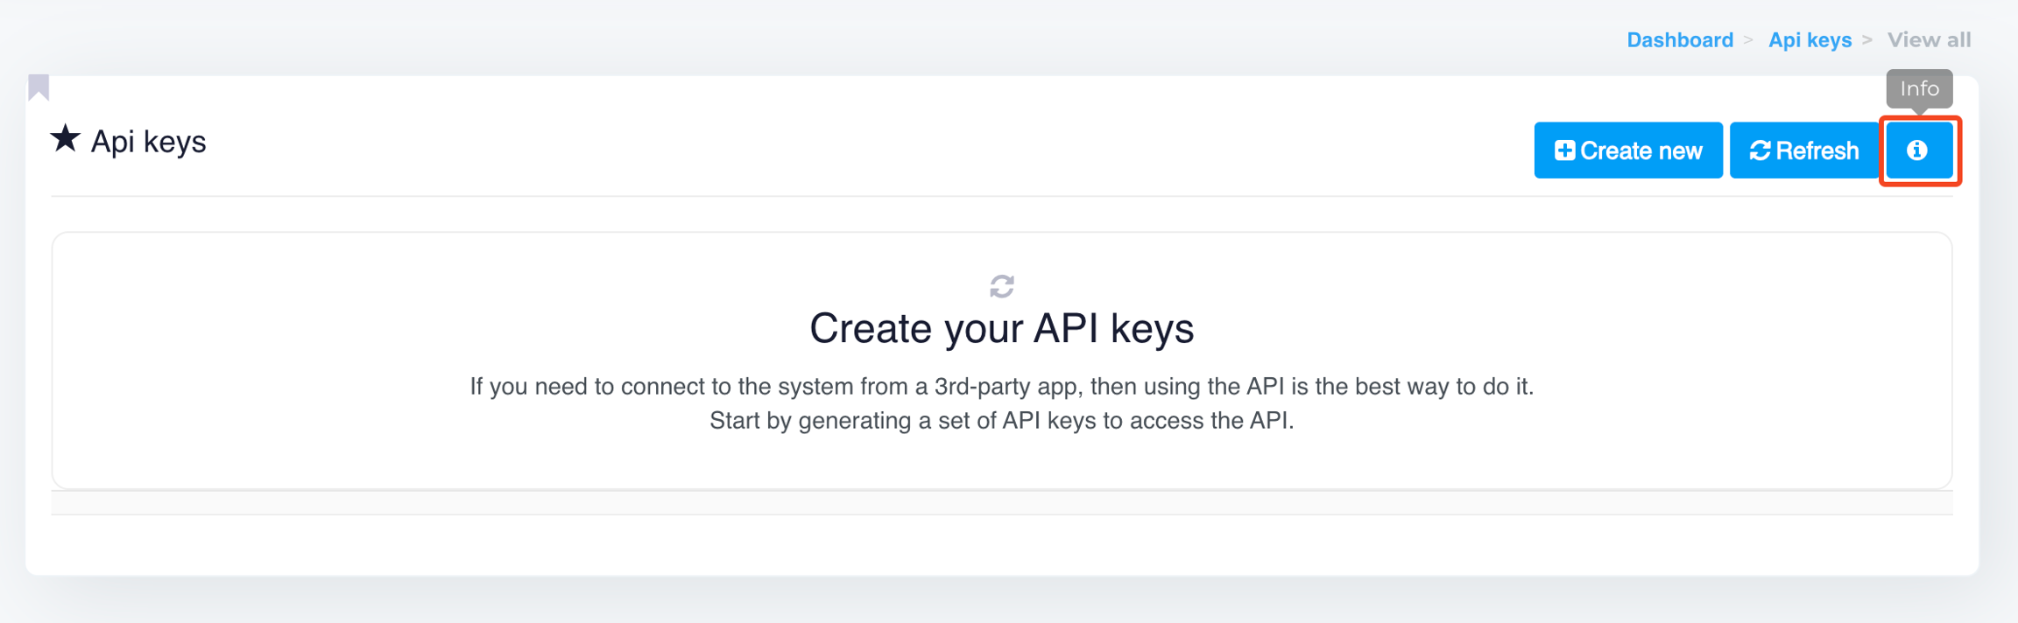Click the text line mentioning 3rd-party app
This screenshot has height=623, width=2018.
click(1001, 387)
